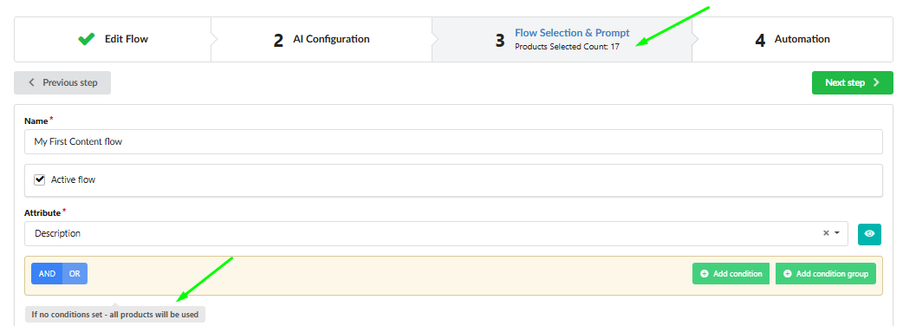Click into the Name input field
The width and height of the screenshot is (903, 326).
click(x=453, y=141)
